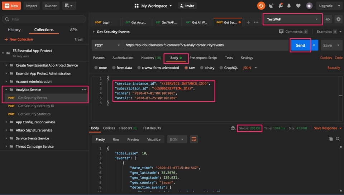Switch to the History tab
The height and width of the screenshot is (195, 344).
click(x=14, y=30)
